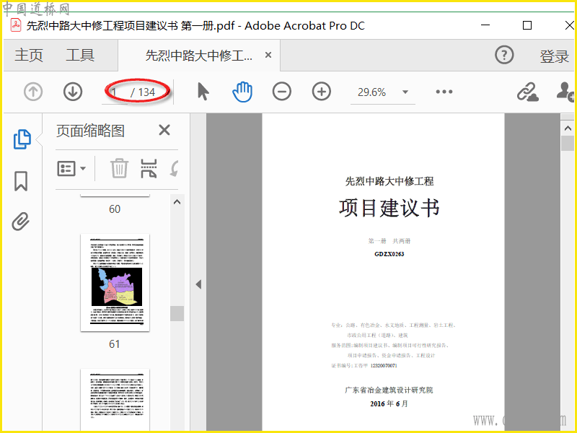Click the Acrobat PDF icon in title bar
Image resolution: width=577 pixels, height=433 pixels.
16,26
